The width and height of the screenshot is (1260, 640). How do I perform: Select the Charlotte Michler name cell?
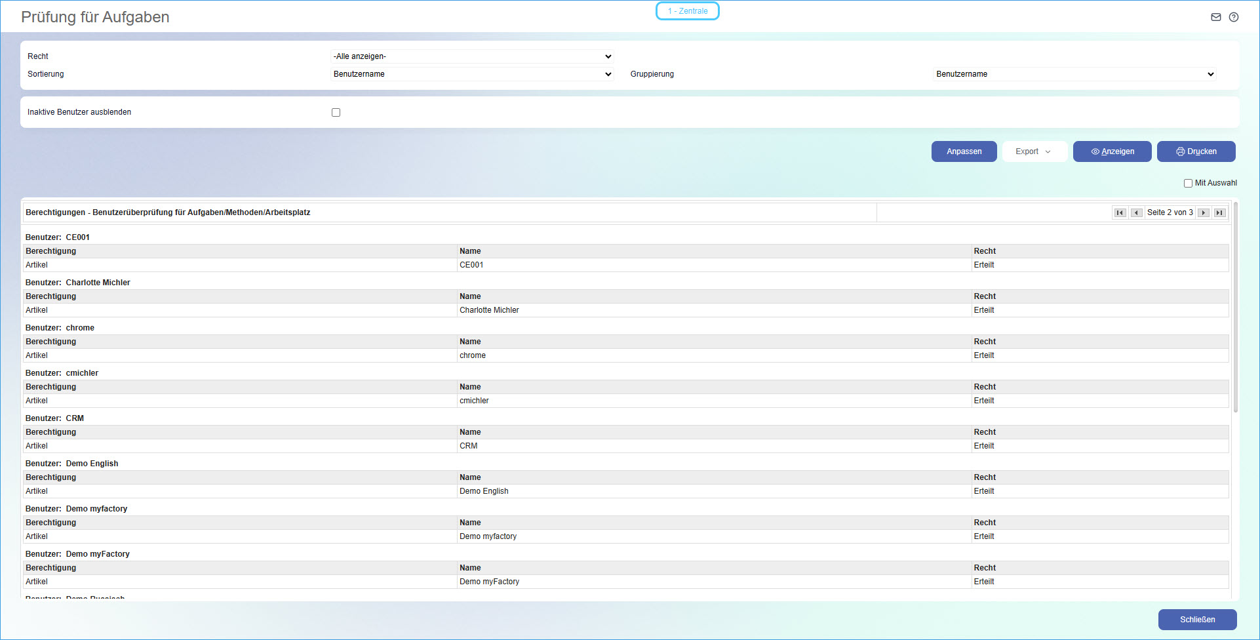click(489, 310)
